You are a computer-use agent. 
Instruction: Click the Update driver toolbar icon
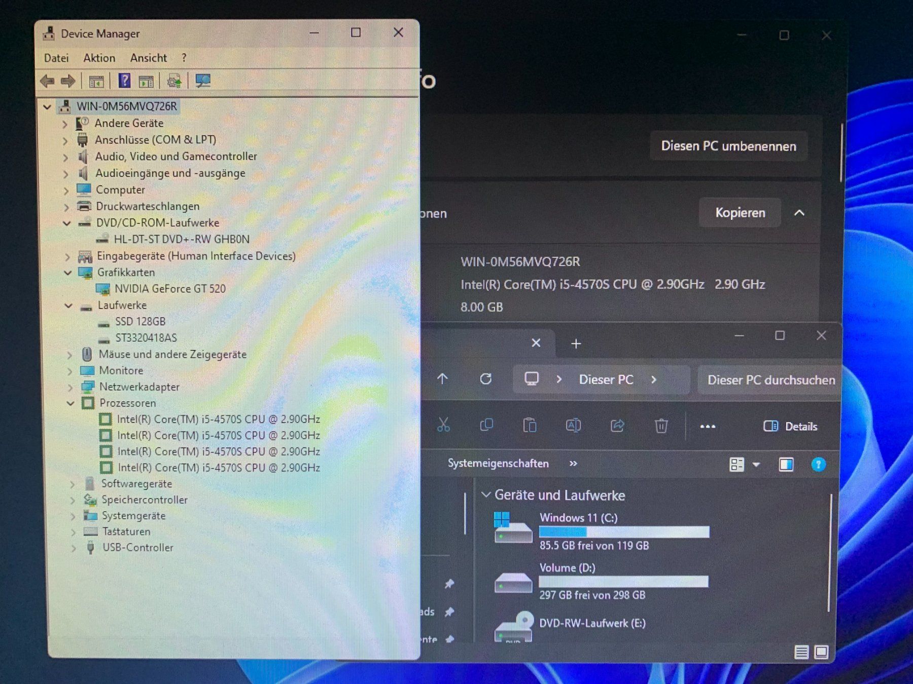pyautogui.click(x=173, y=81)
